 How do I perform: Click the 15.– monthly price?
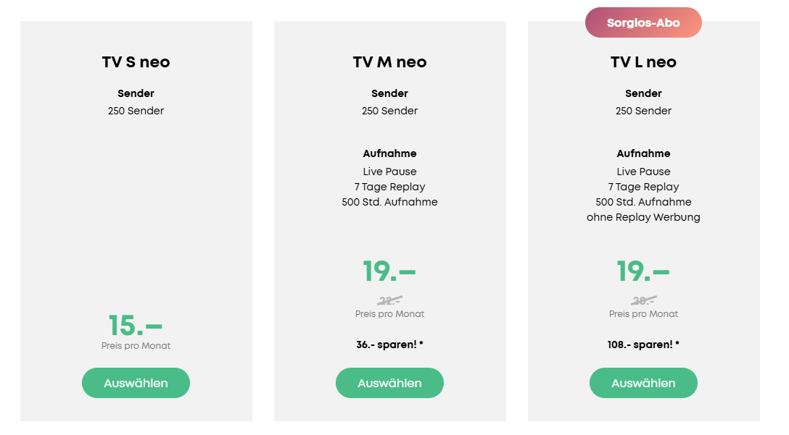136,326
